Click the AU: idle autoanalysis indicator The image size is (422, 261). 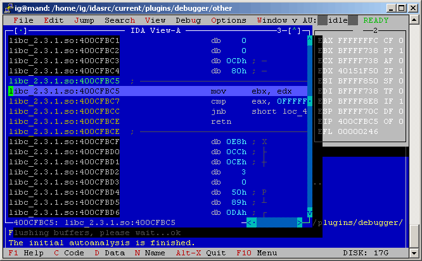click(x=330, y=20)
